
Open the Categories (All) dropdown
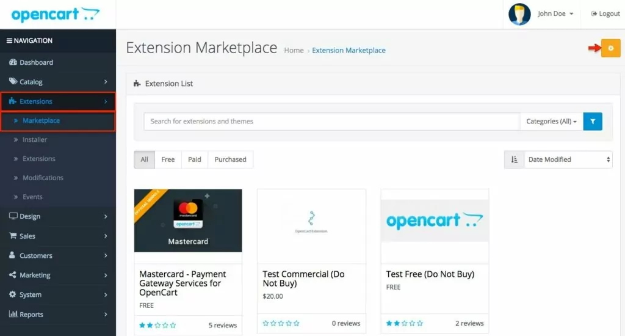(552, 122)
